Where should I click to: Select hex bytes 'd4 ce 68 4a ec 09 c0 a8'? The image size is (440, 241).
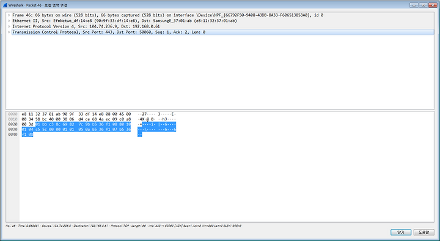click(105, 119)
